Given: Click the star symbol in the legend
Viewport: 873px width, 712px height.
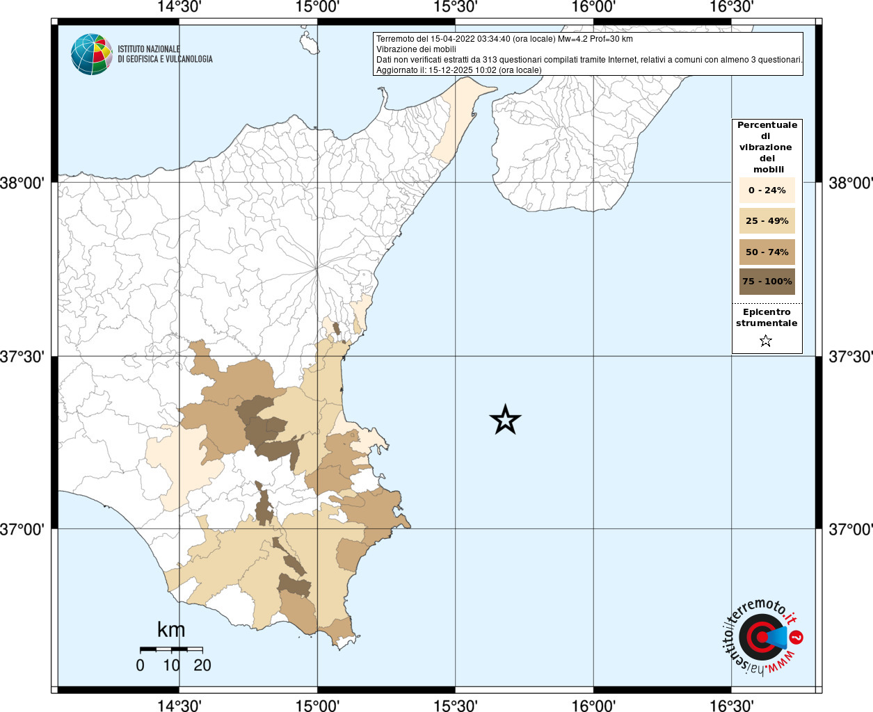Looking at the screenshot, I should click(766, 341).
